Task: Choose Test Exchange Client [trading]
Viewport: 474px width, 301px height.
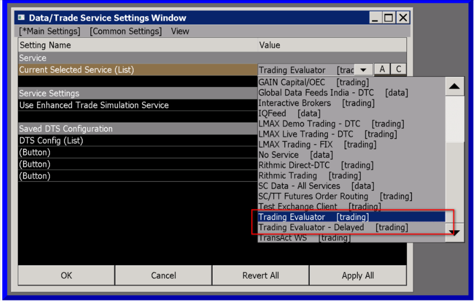Action: click(351, 207)
